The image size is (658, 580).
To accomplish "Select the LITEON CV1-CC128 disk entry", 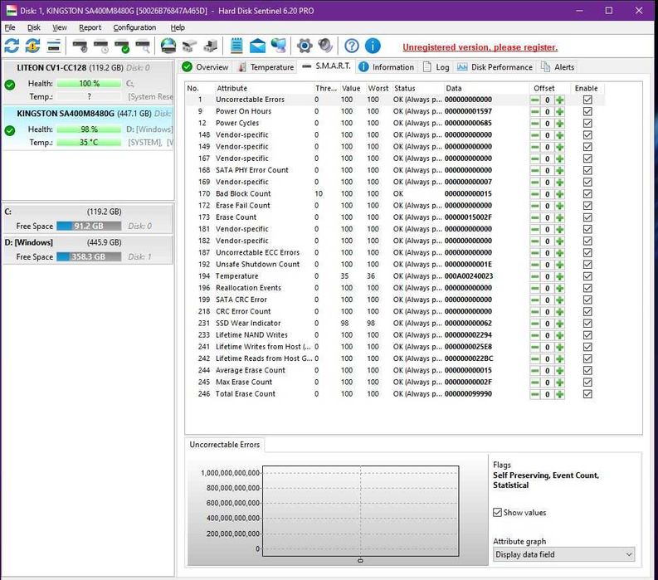I will [x=89, y=82].
